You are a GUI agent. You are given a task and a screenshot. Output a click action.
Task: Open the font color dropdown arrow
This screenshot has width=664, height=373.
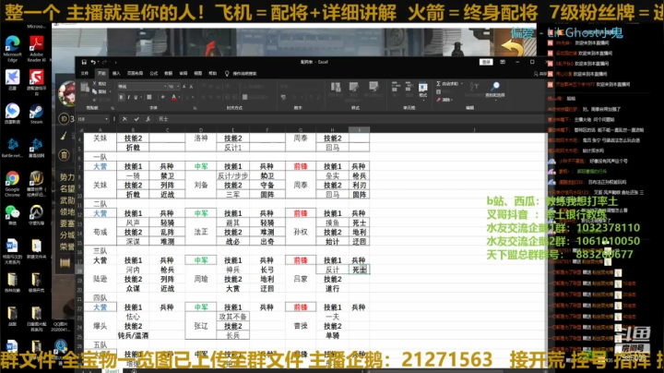pyautogui.click(x=179, y=98)
